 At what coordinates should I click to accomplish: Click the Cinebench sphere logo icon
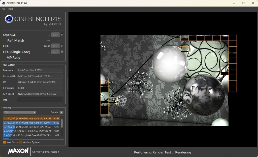(x=9, y=19)
